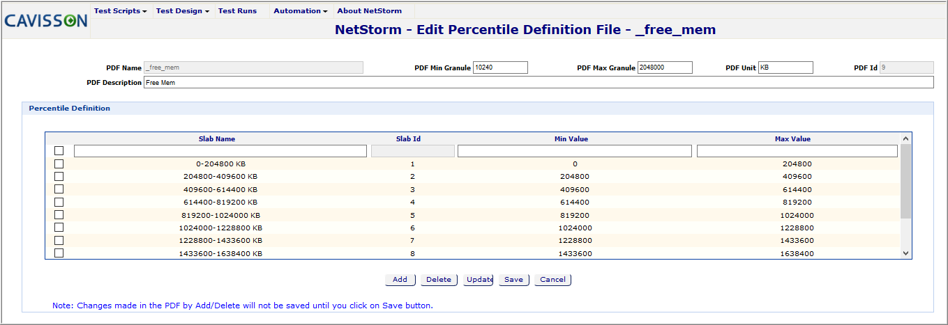Select checkbox for 819200-1024000 KB slab

point(59,214)
